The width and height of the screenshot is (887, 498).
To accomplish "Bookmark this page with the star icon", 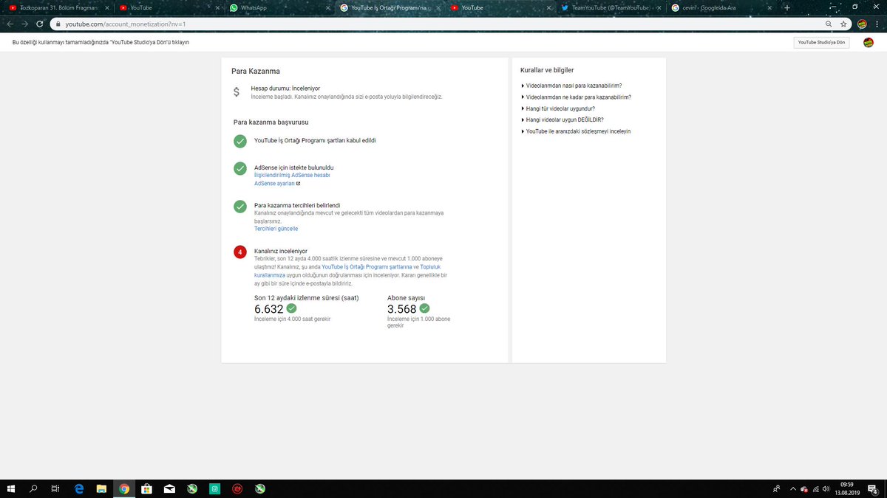I will (843, 24).
